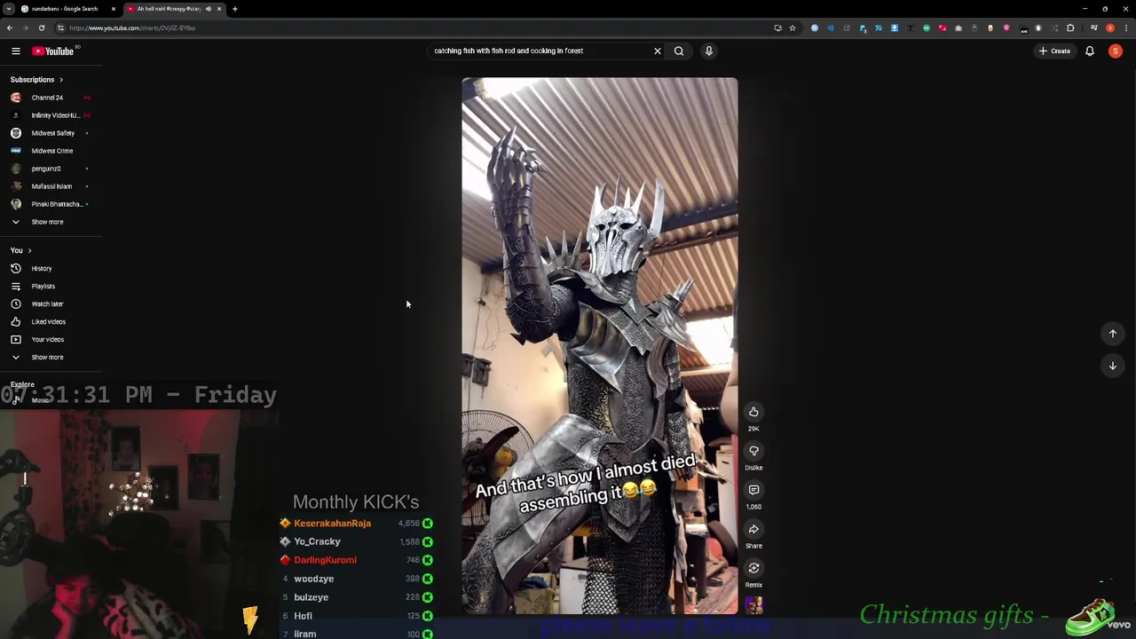This screenshot has height=639, width=1136.
Task: Like the Short with thumbs-up icon
Action: [x=753, y=412]
